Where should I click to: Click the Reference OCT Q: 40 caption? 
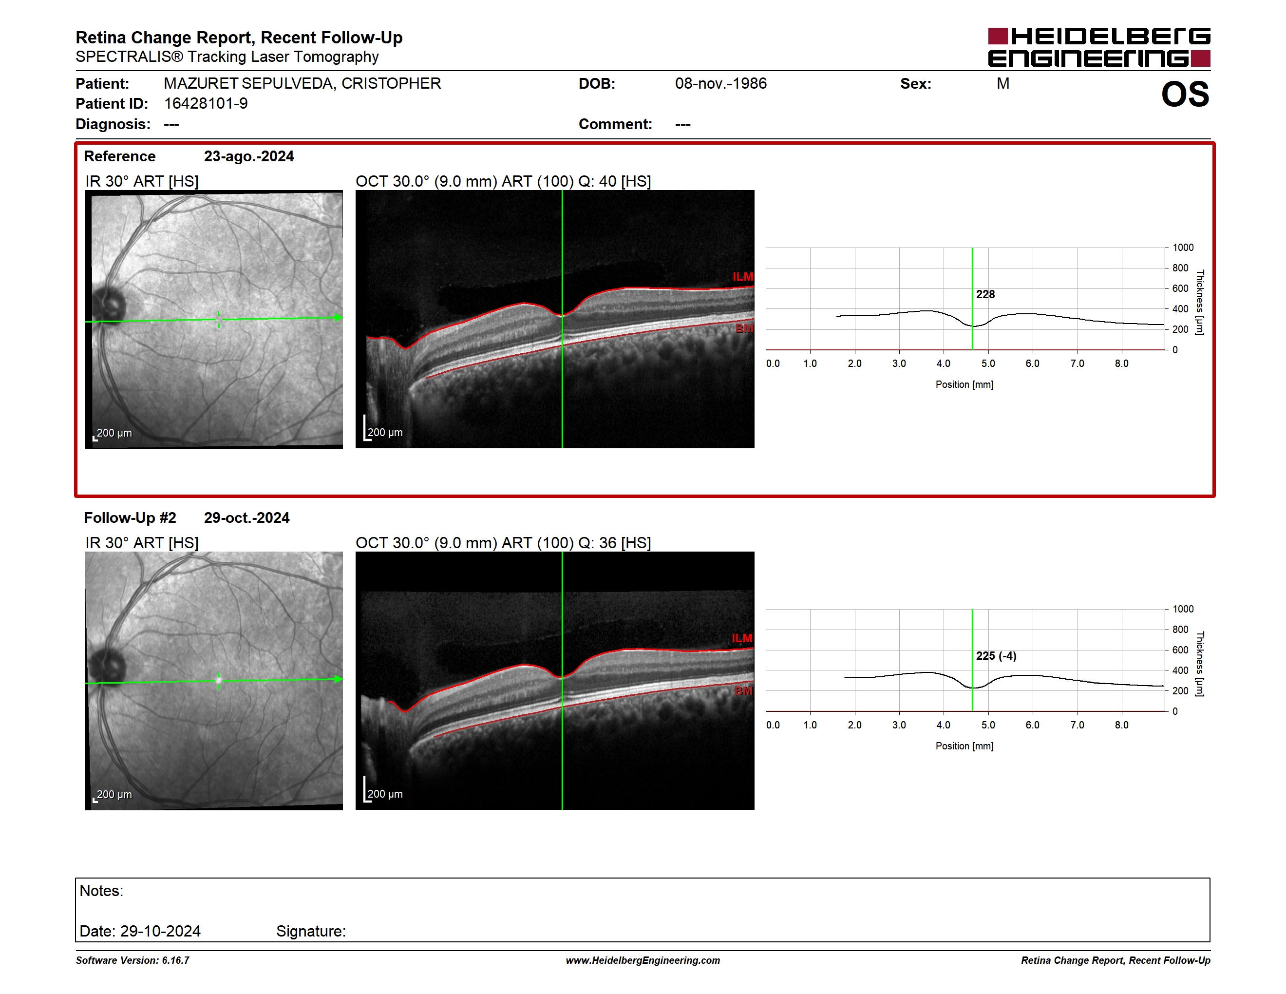504,181
